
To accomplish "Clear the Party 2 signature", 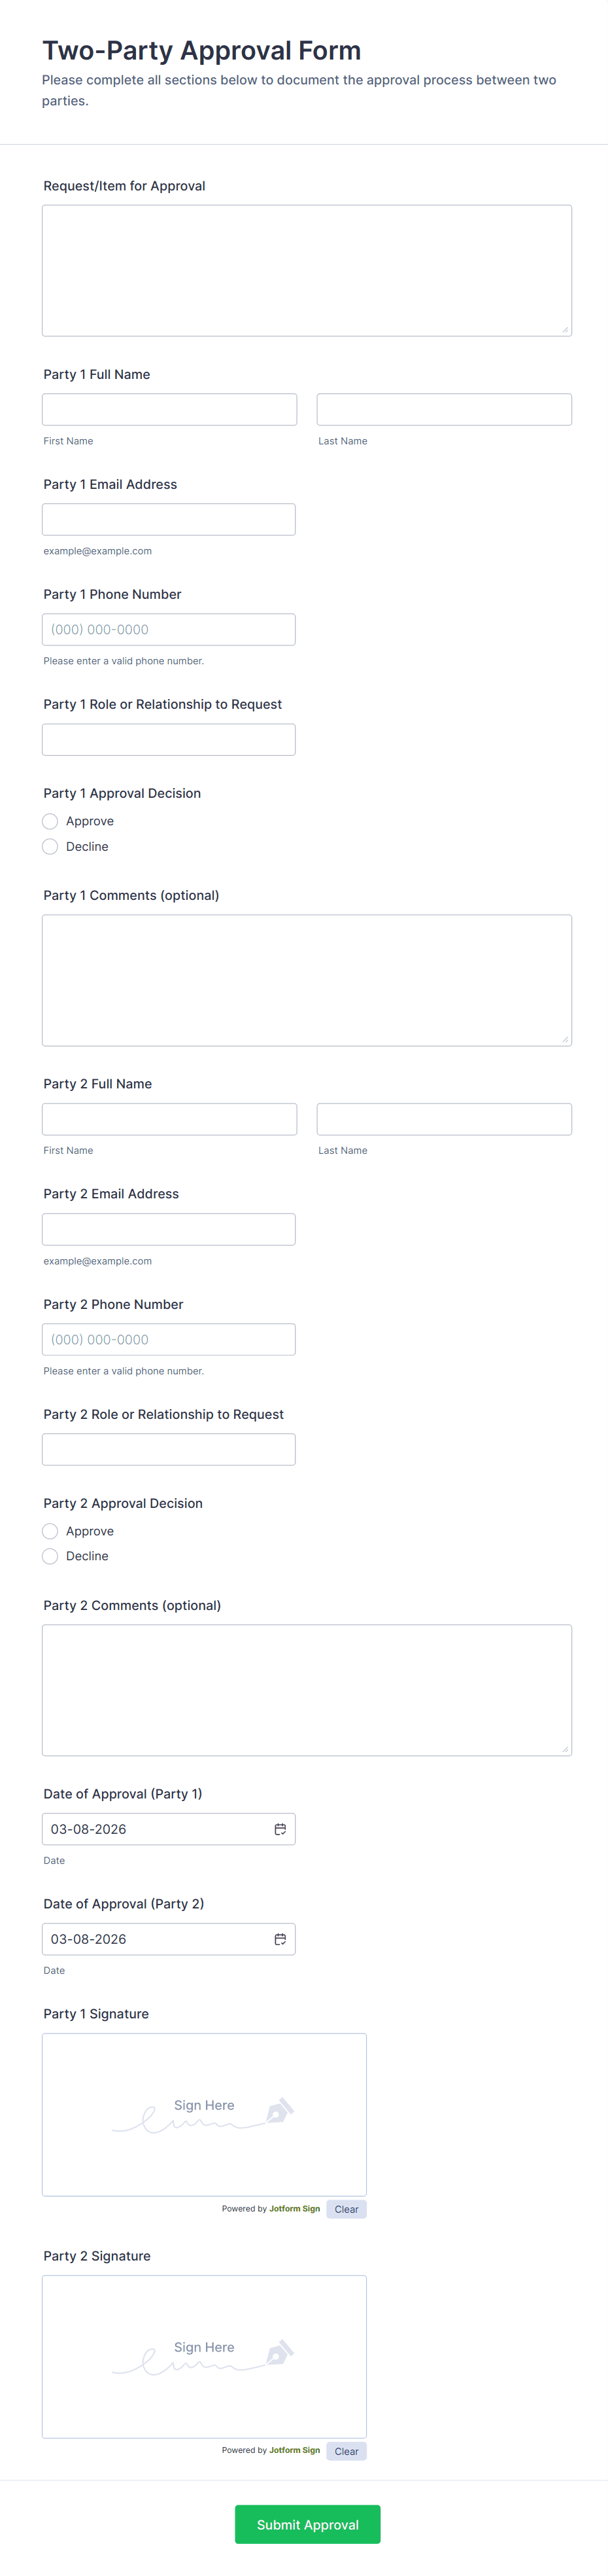I will point(345,2451).
